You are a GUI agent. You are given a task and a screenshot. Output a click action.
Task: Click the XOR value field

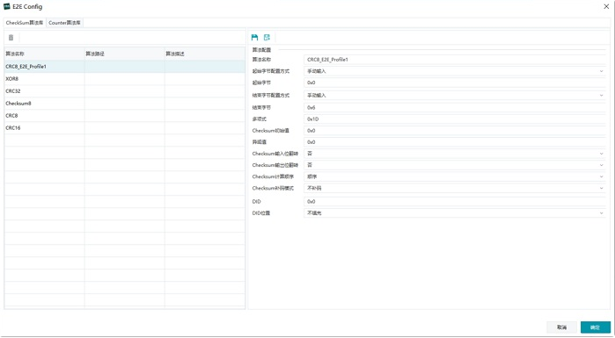point(455,142)
